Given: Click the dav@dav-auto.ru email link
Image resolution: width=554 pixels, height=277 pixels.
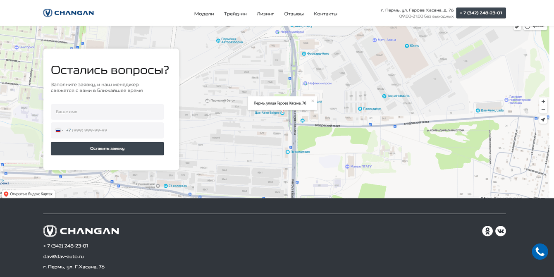Looking at the screenshot, I should [x=64, y=256].
